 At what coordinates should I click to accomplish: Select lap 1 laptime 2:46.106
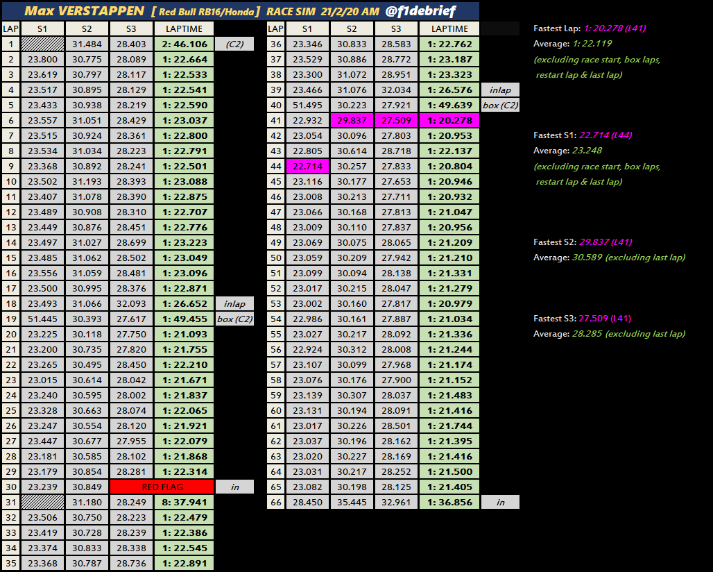pos(184,44)
